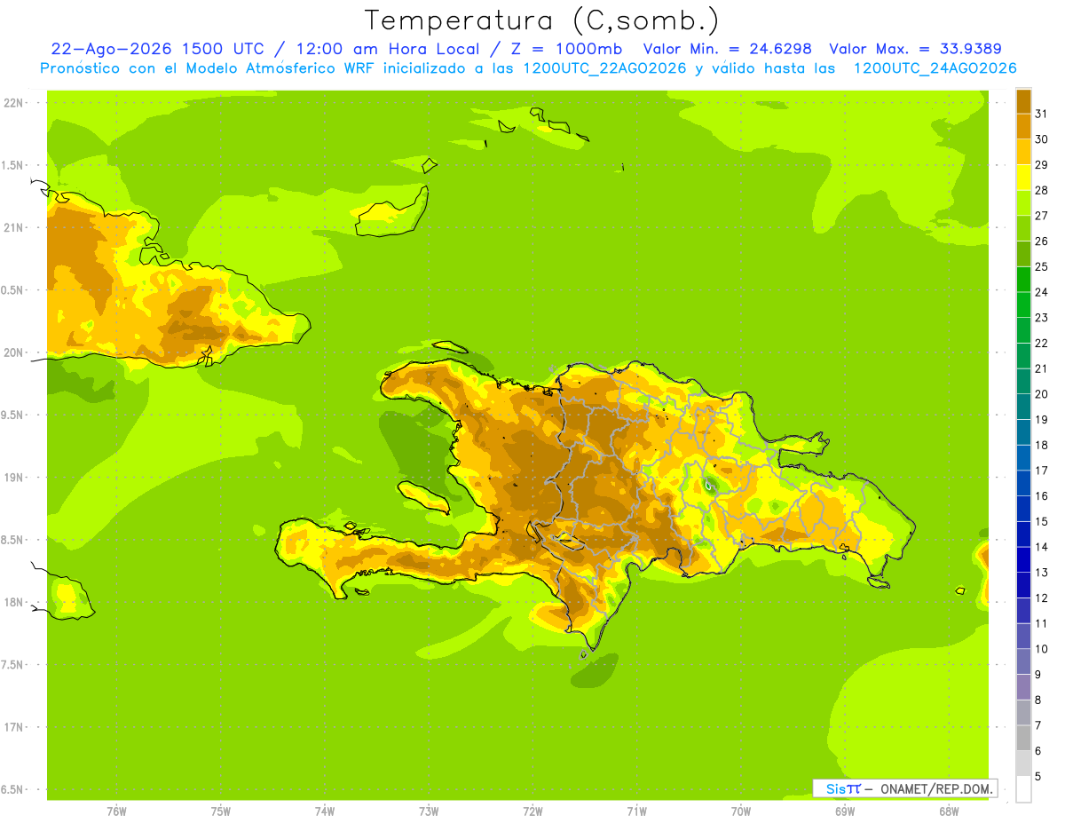The image size is (1065, 823).
Task: Pick the green swatch between 26 and 27
Action: pos(1023,228)
